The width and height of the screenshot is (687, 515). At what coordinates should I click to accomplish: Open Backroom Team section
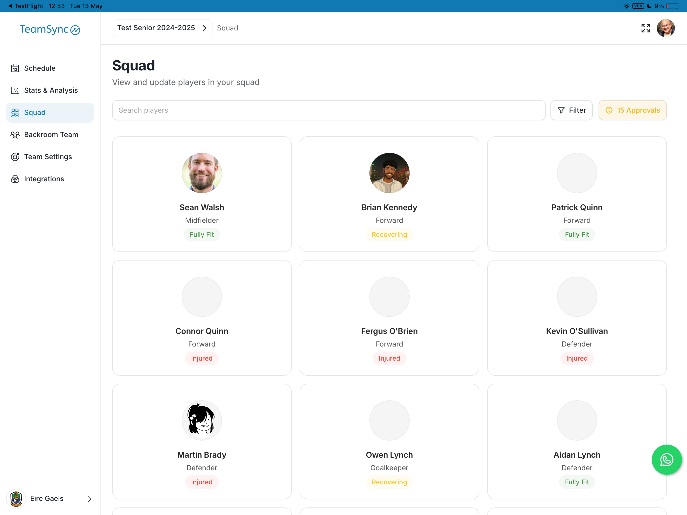click(x=50, y=135)
